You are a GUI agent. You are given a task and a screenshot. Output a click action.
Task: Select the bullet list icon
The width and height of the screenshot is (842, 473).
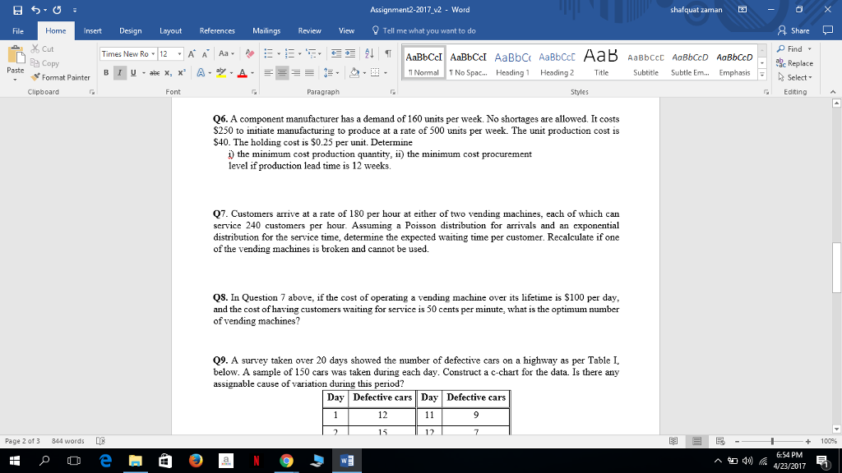click(269, 53)
